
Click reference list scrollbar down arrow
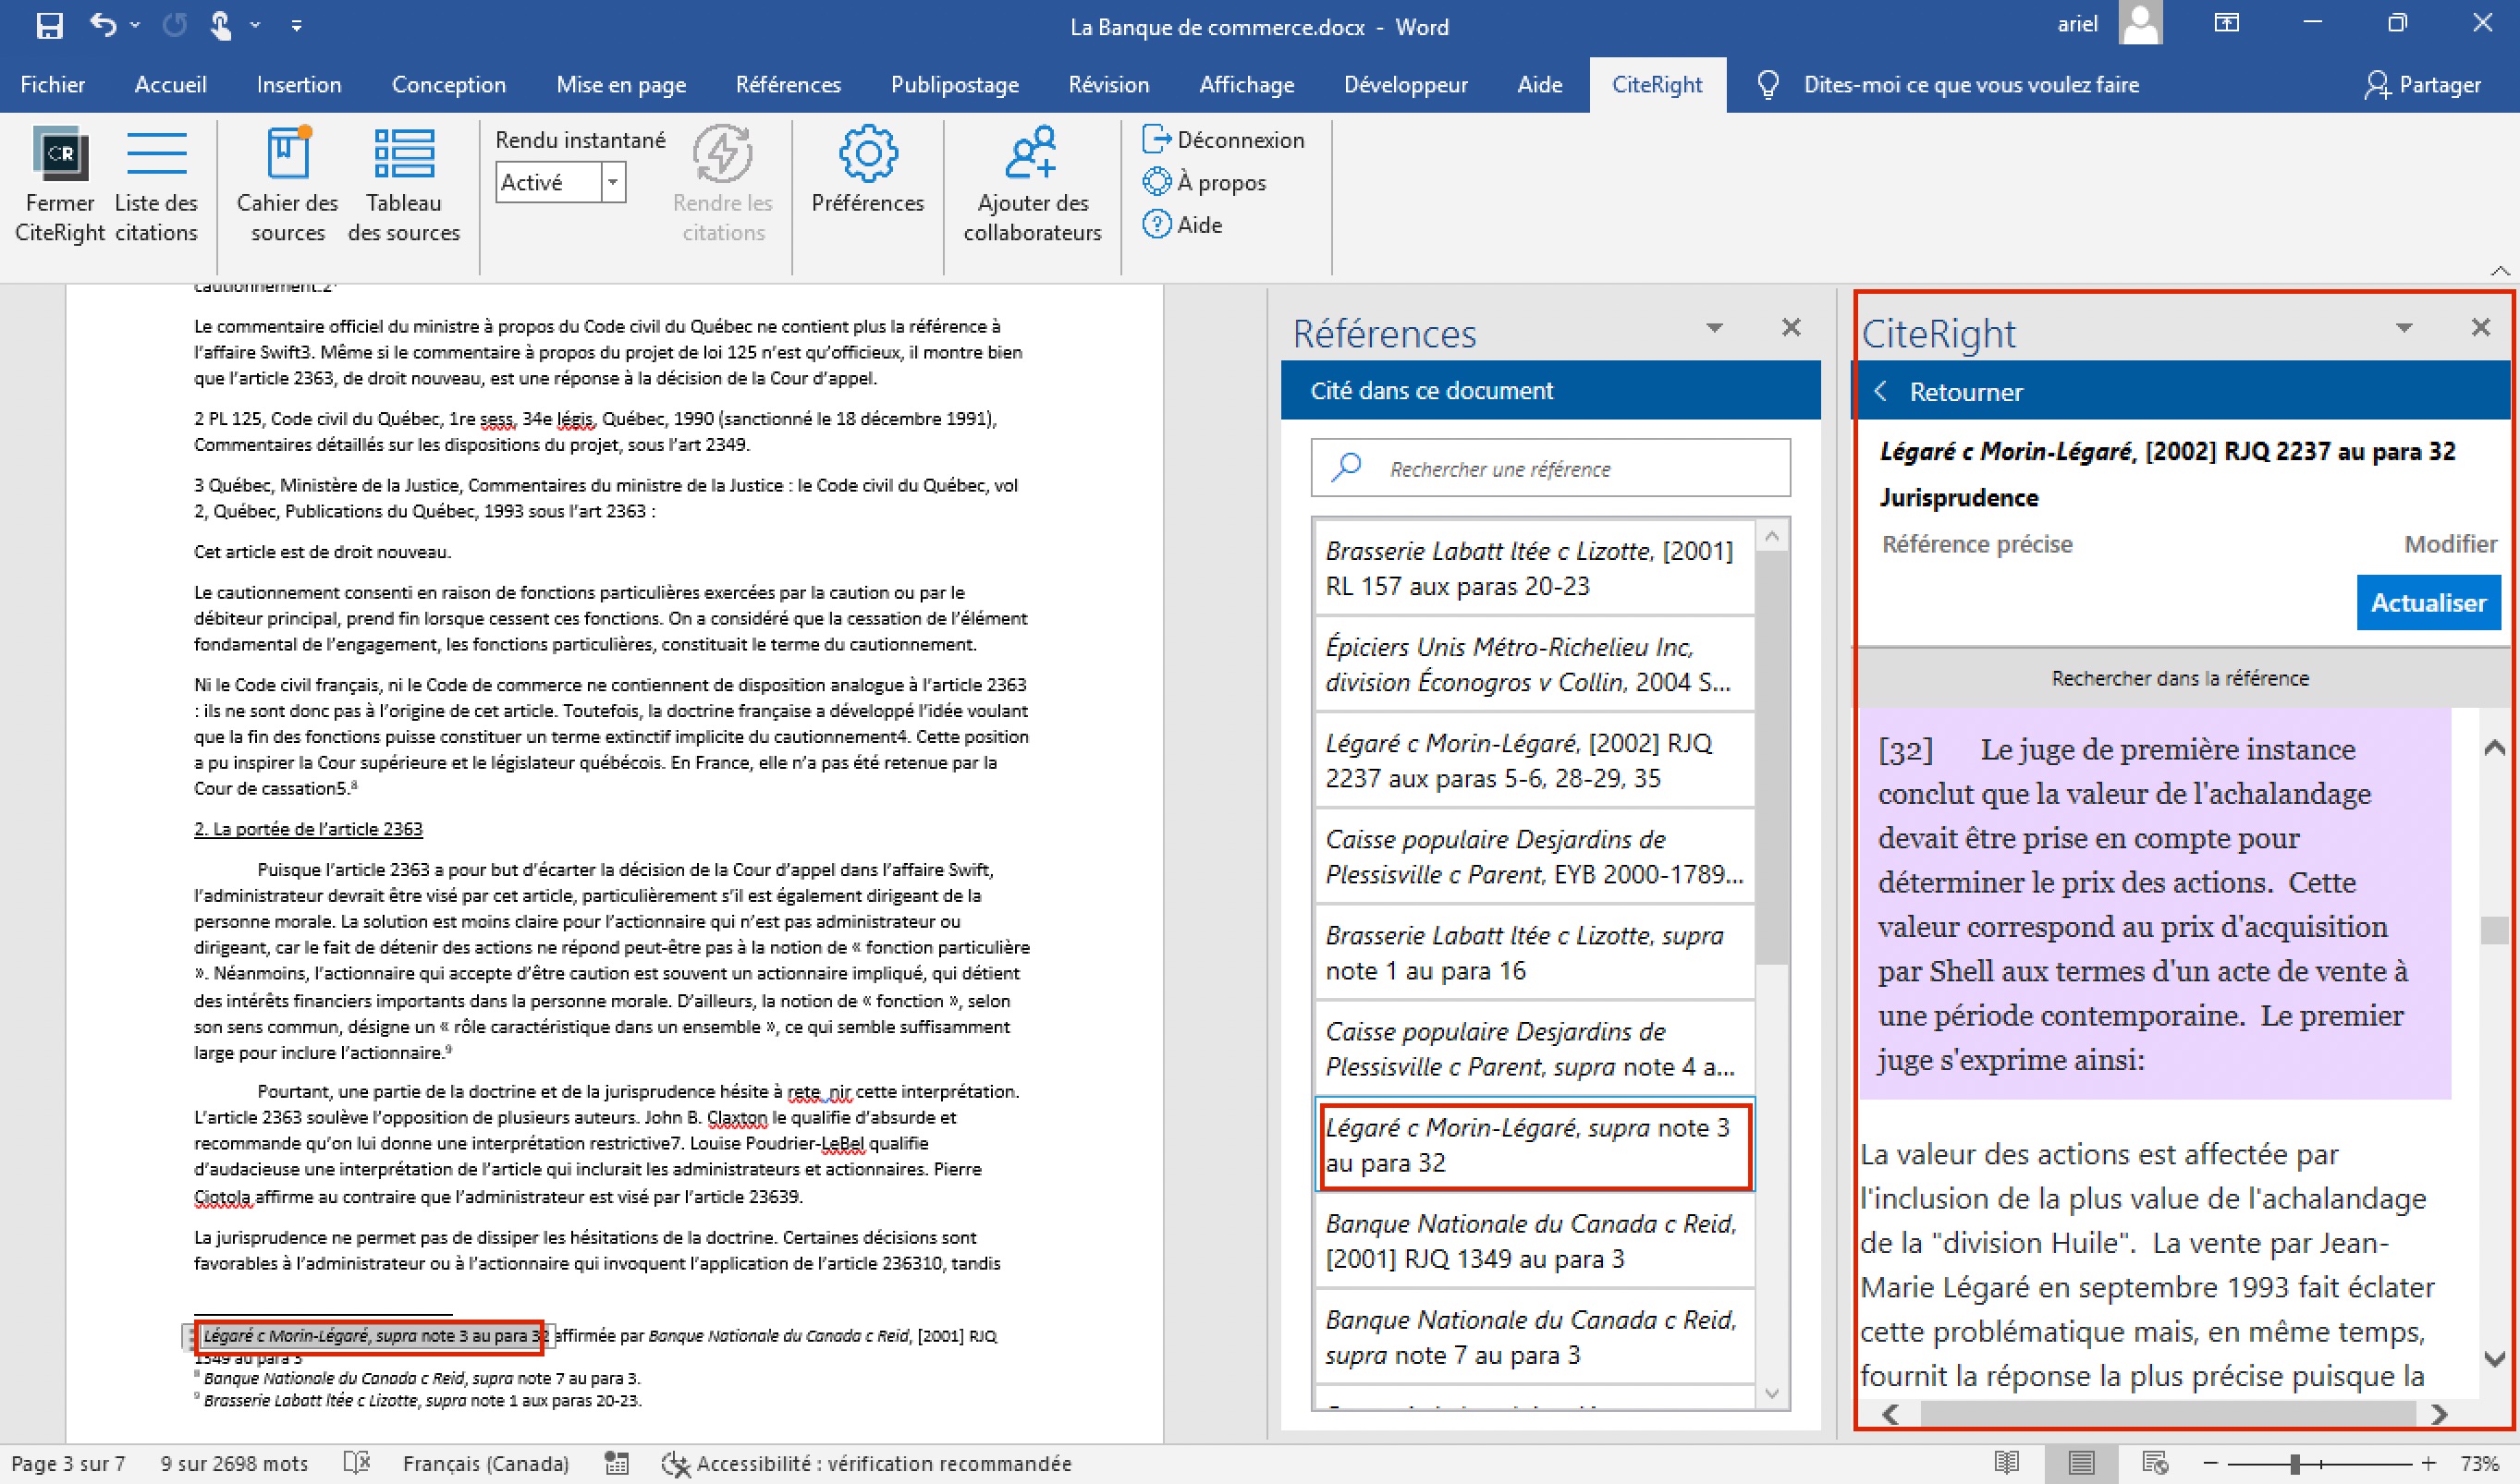[x=1772, y=1393]
